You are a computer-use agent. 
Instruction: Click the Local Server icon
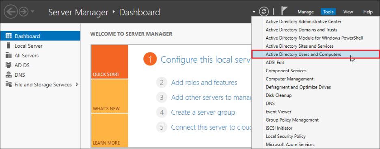9,46
